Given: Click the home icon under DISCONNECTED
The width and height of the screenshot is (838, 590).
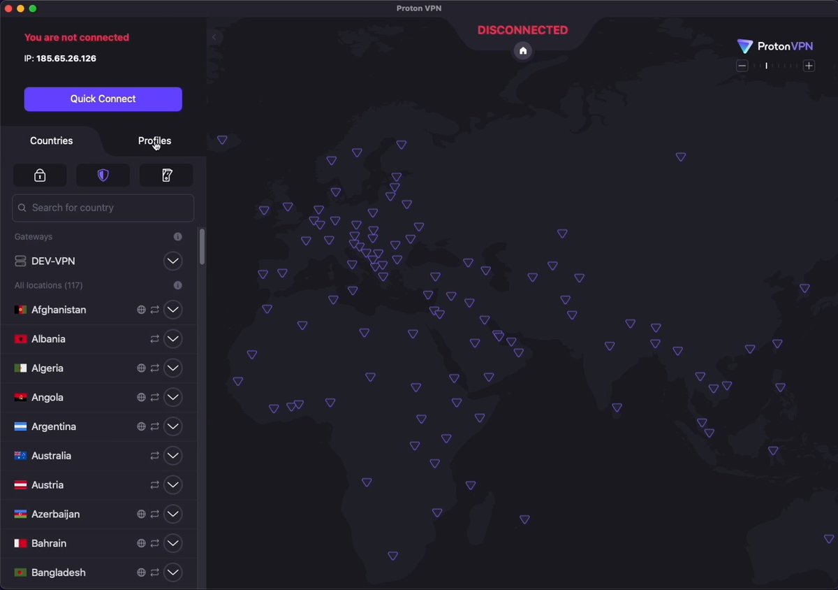Looking at the screenshot, I should pyautogui.click(x=523, y=50).
